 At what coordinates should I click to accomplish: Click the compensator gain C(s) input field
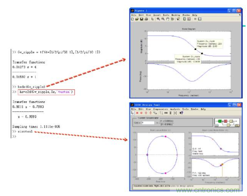pos(149,123)
